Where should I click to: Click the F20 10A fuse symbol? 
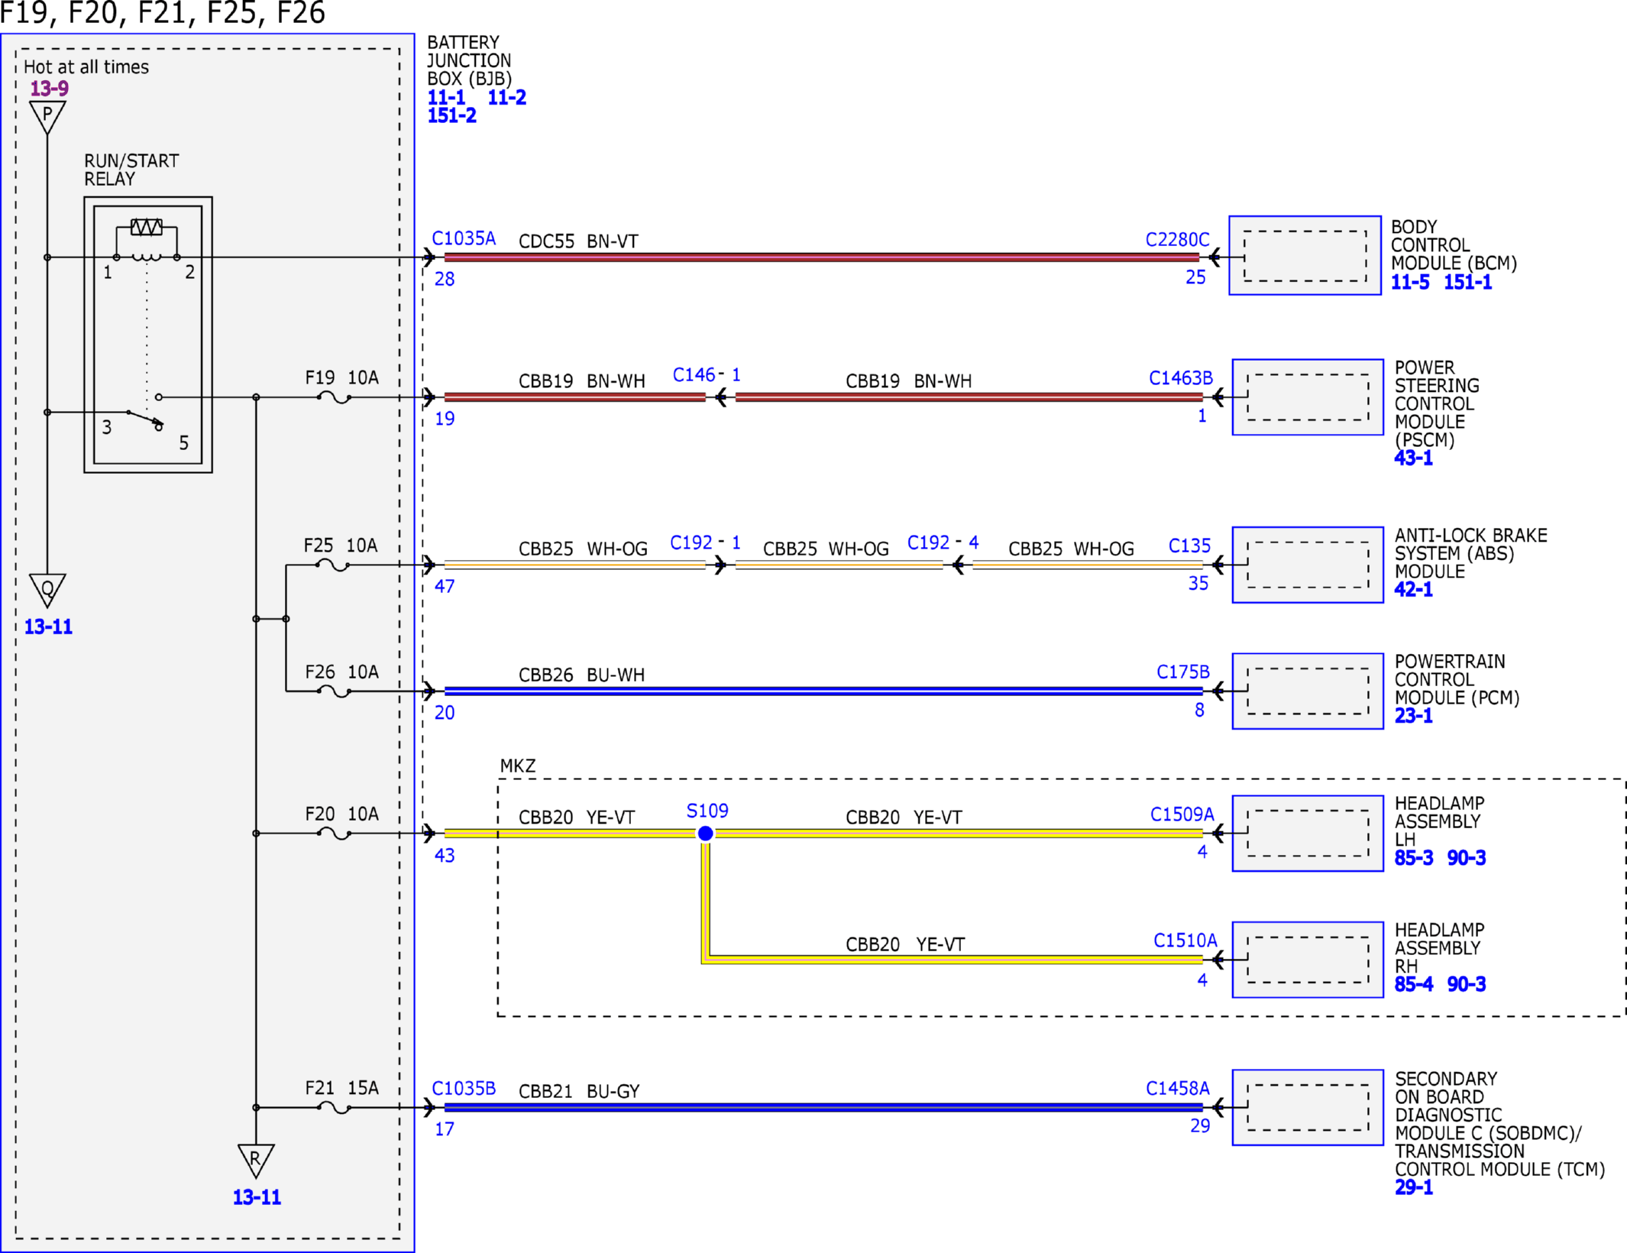click(334, 834)
